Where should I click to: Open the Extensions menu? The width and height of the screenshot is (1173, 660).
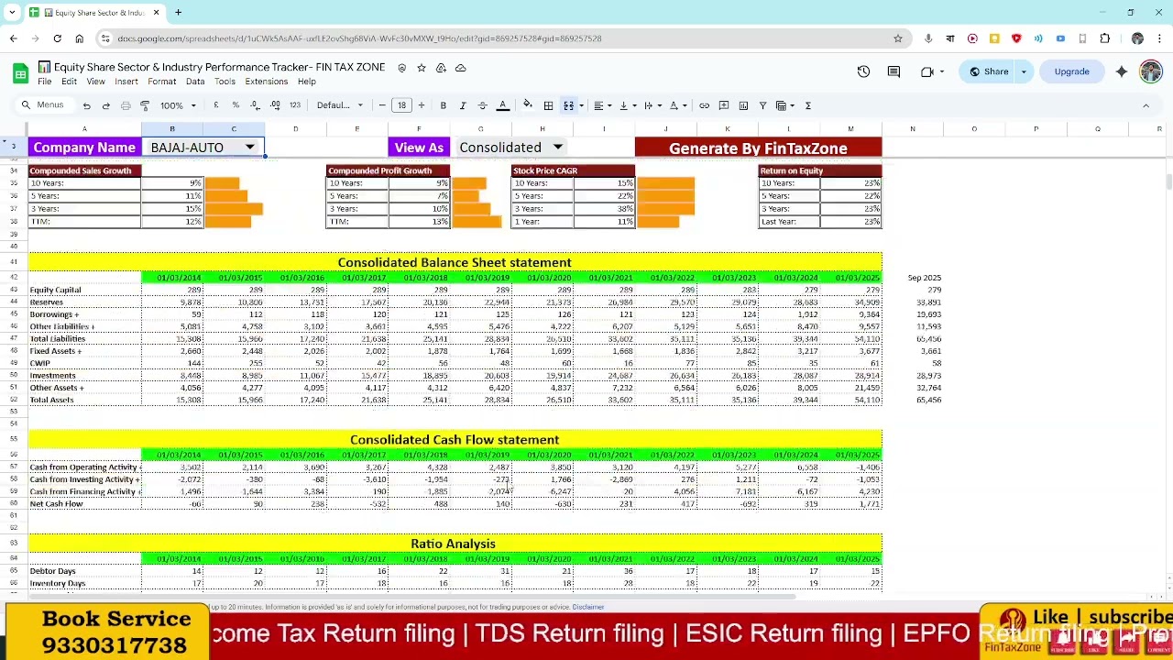(267, 82)
